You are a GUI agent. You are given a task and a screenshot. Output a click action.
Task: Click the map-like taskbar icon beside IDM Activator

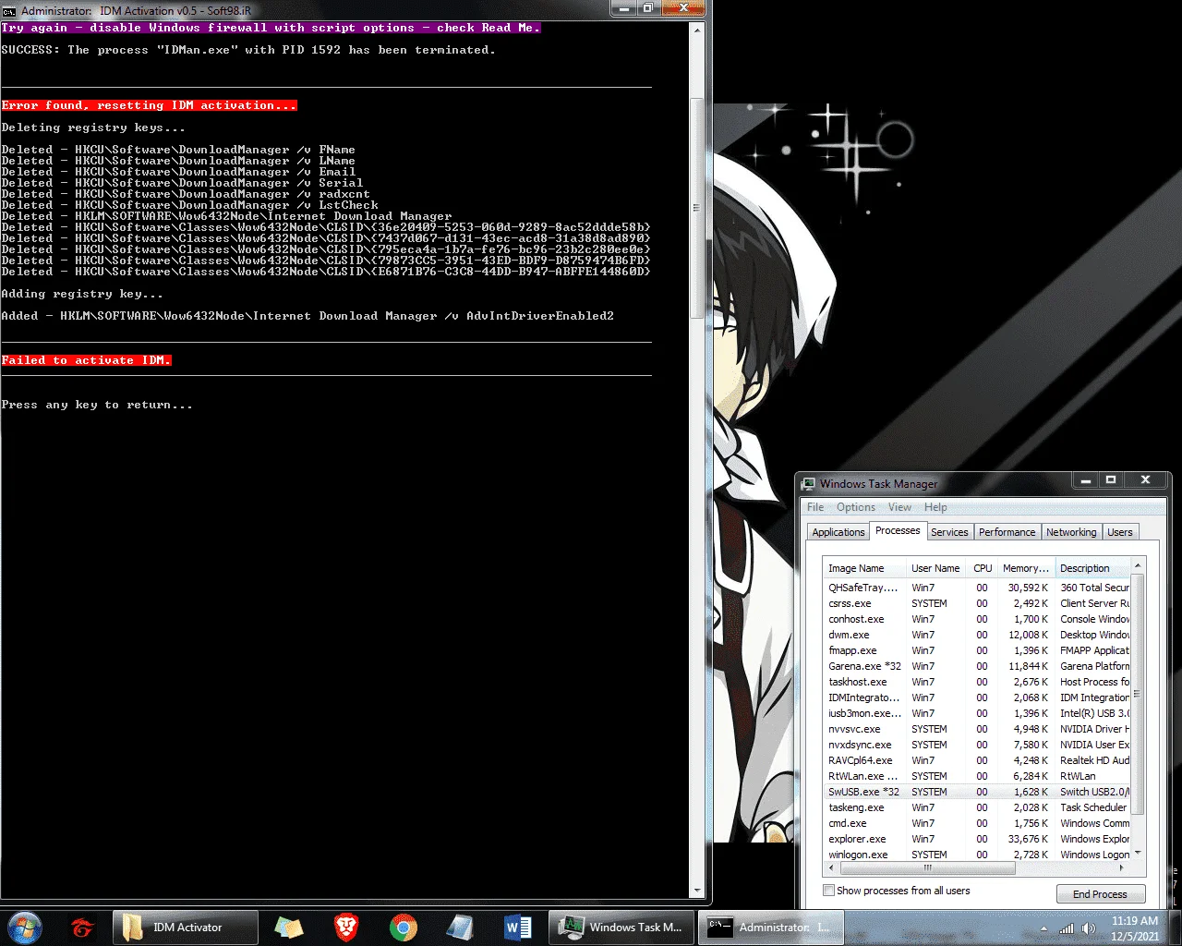point(289,927)
